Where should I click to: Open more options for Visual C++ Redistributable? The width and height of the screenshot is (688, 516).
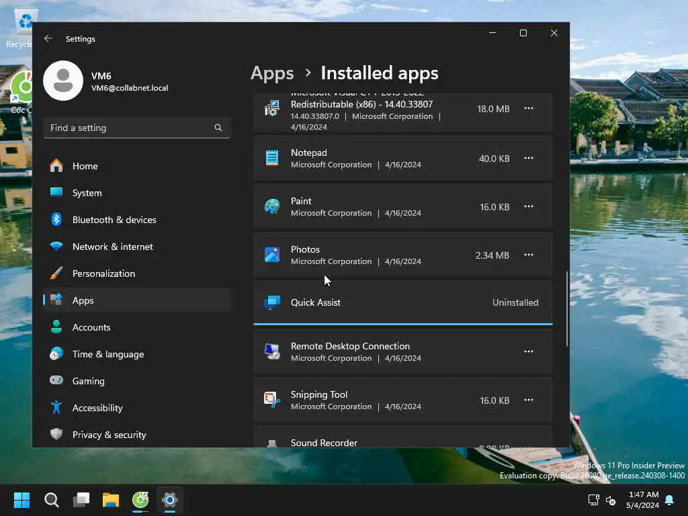[529, 108]
